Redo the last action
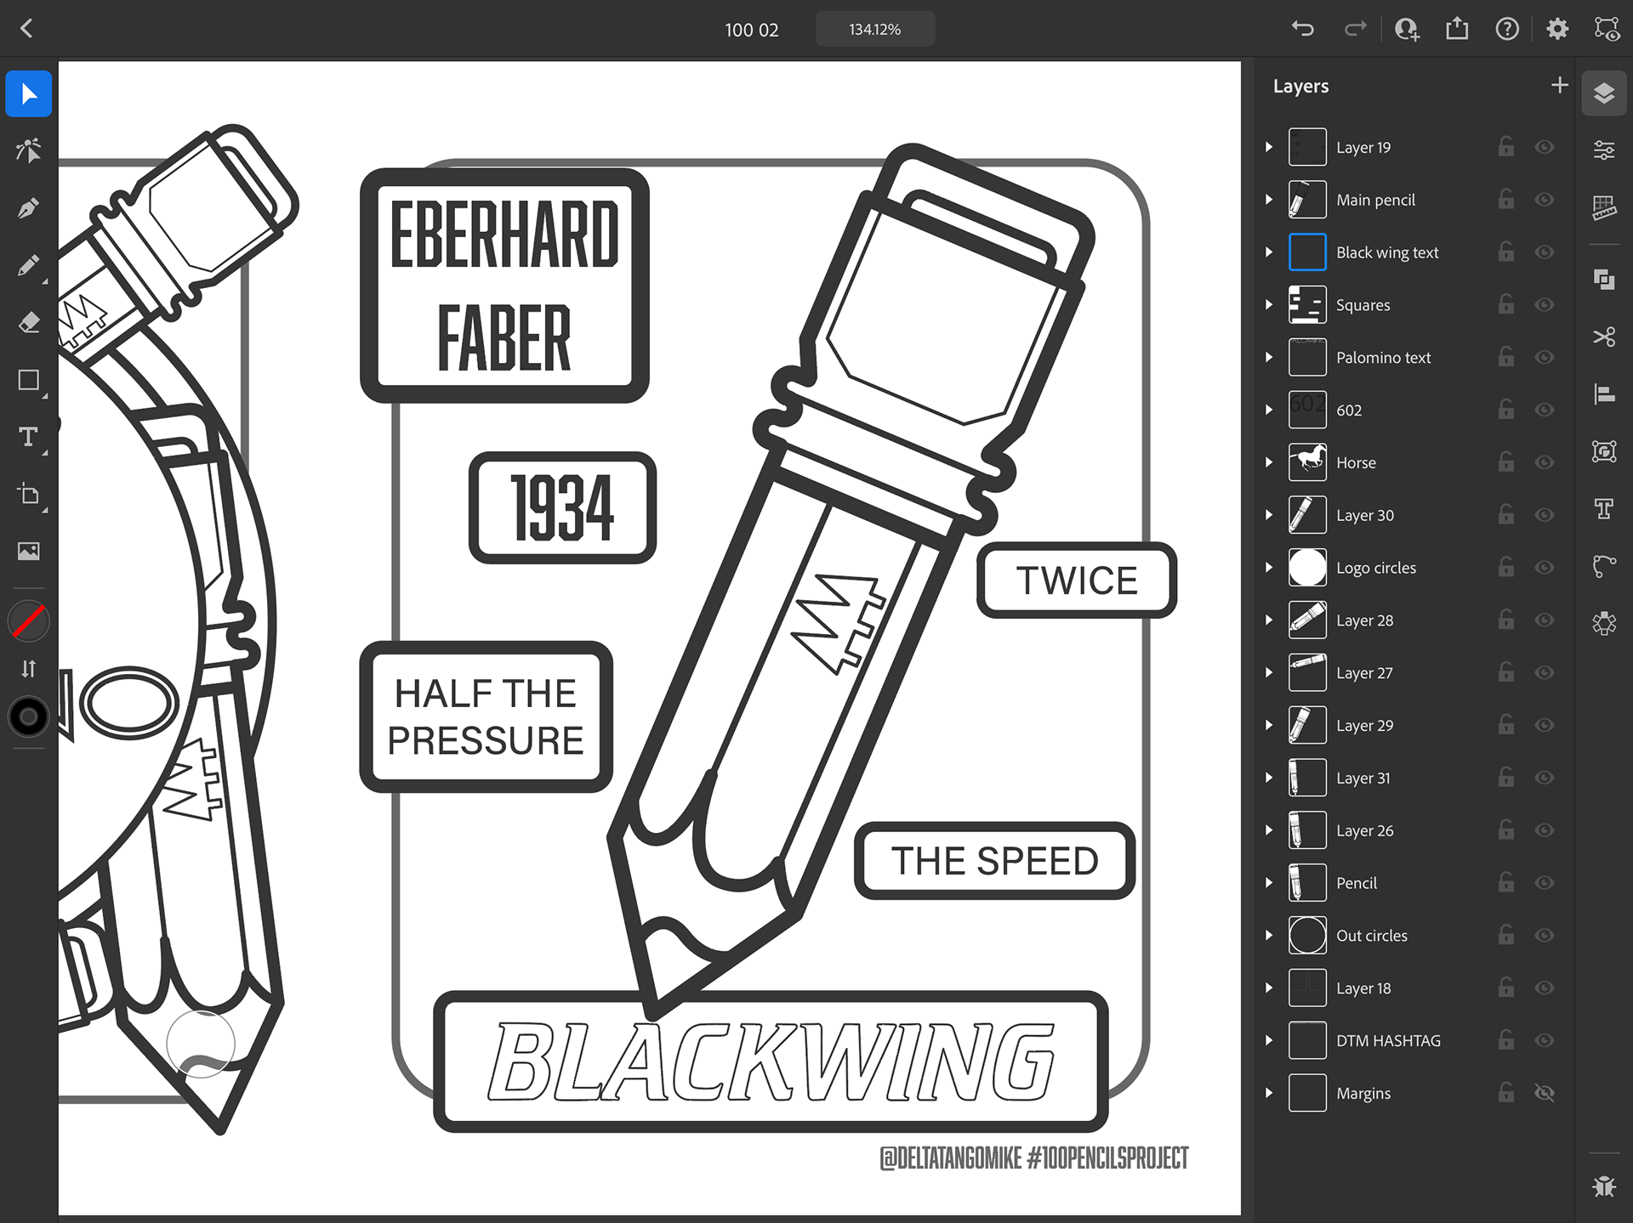1633x1223 pixels. pos(1355,29)
